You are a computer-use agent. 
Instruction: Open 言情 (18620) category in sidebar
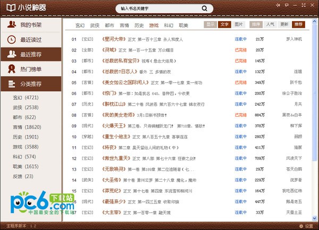point(27,127)
